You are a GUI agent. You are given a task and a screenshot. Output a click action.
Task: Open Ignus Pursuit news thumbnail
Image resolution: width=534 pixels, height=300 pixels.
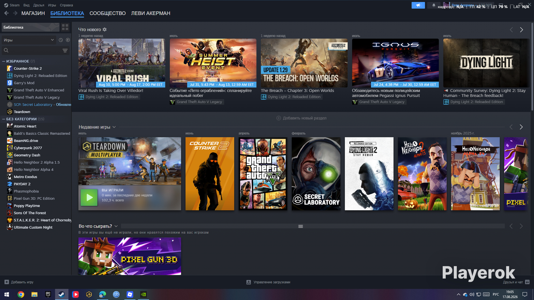(395, 63)
